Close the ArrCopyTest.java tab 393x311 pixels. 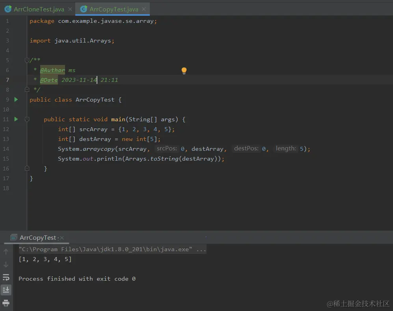[x=144, y=9]
